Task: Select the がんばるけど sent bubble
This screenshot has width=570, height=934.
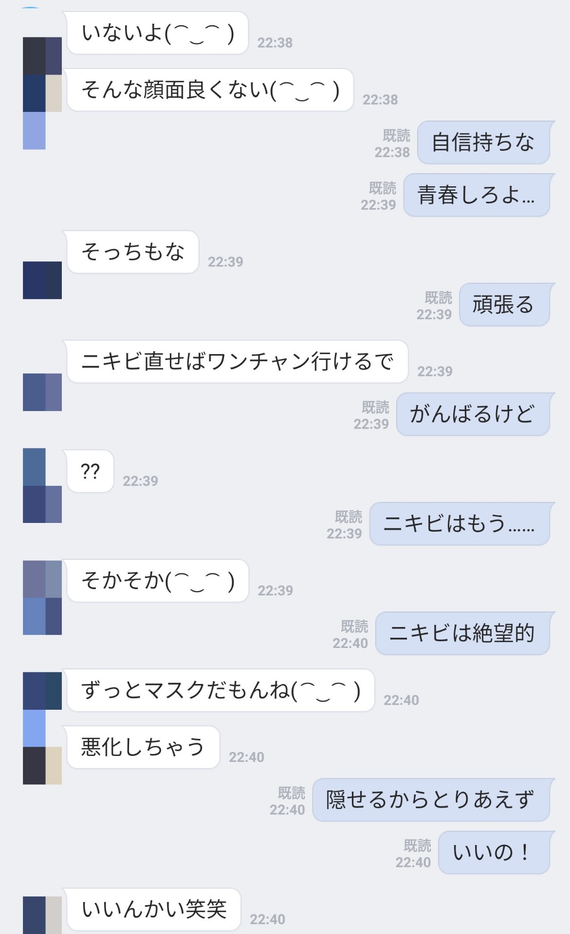Action: (x=473, y=414)
